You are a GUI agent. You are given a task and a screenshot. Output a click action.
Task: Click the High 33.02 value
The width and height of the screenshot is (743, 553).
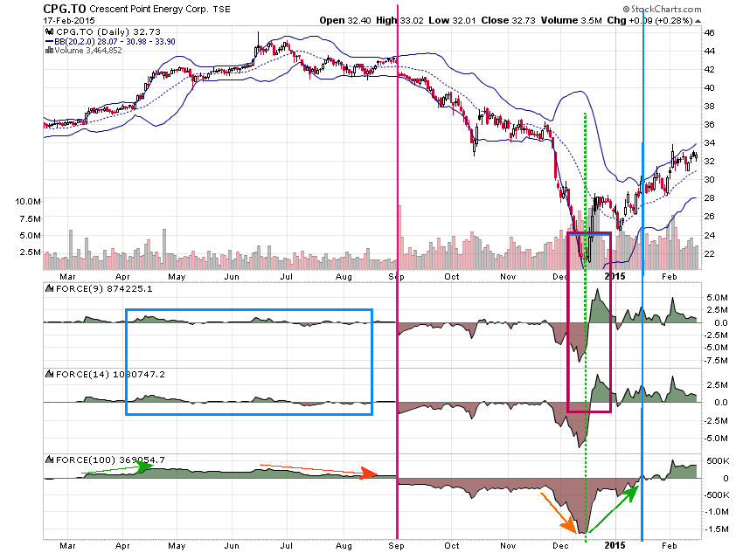click(400, 20)
